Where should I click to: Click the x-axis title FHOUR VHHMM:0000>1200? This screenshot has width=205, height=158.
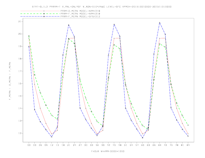[108, 151]
